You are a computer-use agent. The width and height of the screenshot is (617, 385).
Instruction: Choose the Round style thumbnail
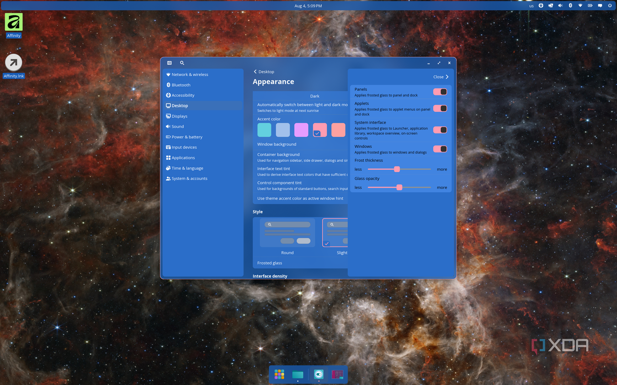point(287,233)
